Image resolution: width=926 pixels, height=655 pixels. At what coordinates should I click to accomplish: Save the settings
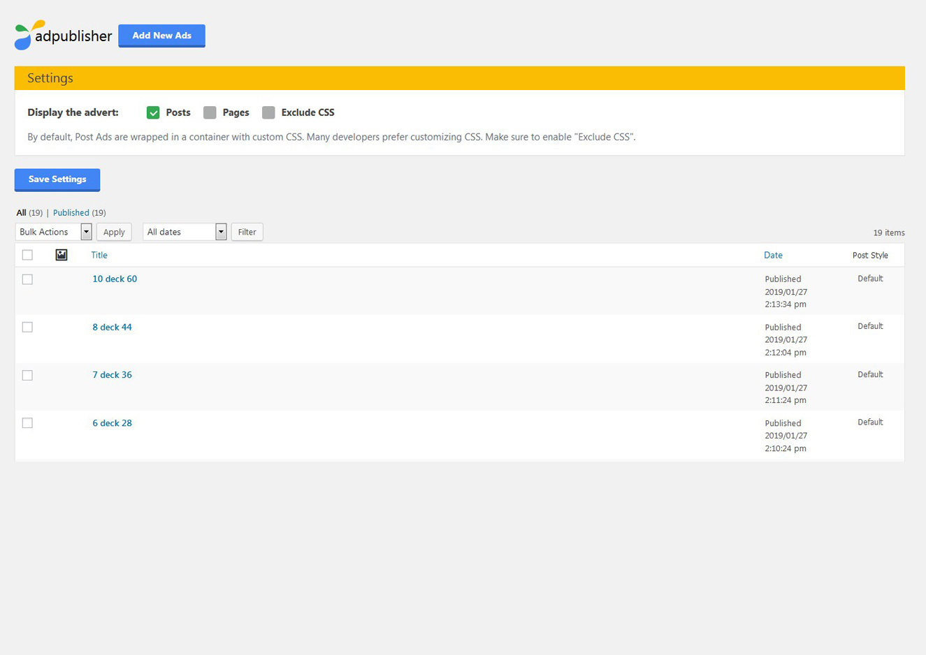(57, 179)
